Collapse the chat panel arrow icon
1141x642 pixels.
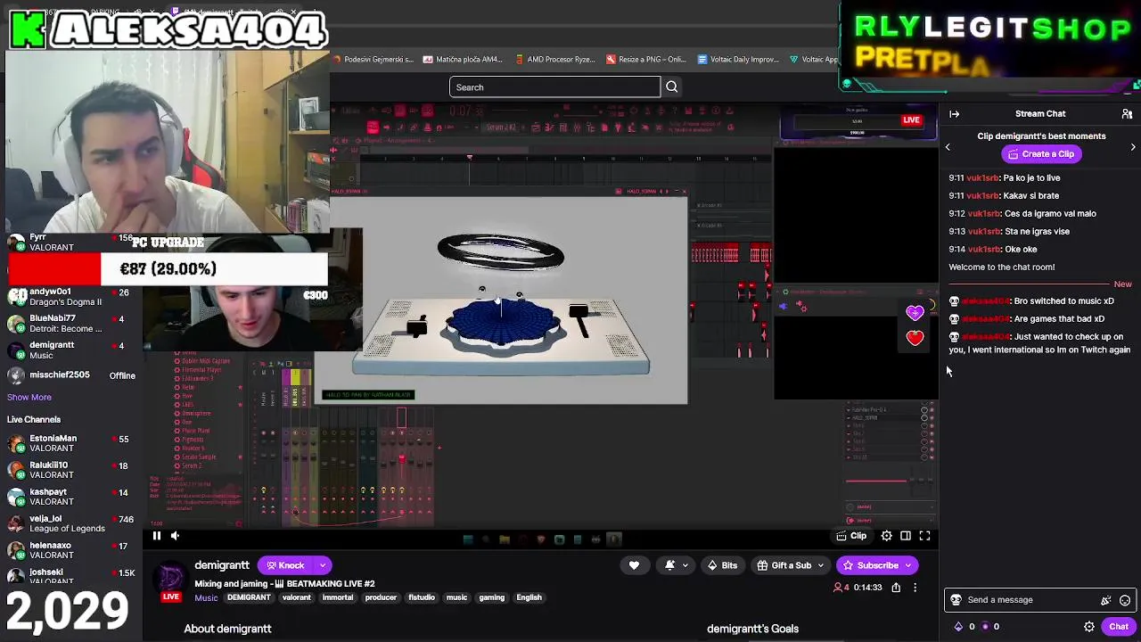(x=954, y=114)
